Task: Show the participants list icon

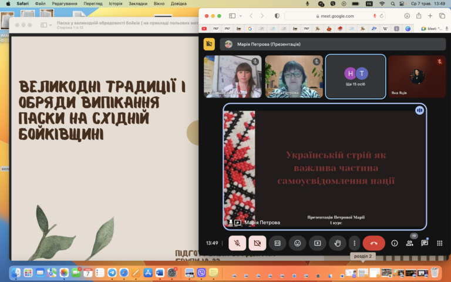Action: coord(409,243)
